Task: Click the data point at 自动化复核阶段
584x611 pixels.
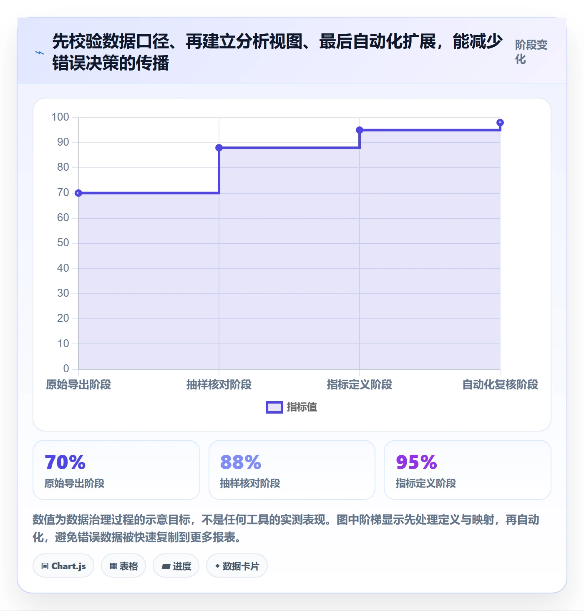Action: click(500, 123)
